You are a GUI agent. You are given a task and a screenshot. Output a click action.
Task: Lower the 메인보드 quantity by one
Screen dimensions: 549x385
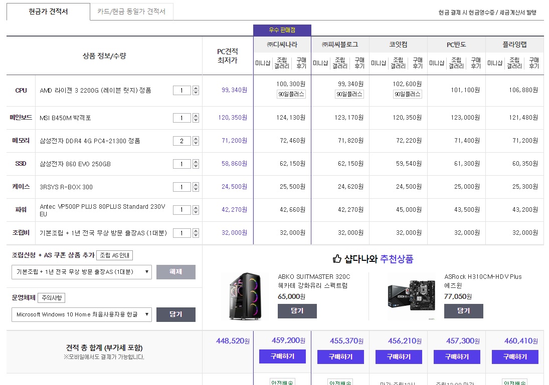tap(196, 120)
